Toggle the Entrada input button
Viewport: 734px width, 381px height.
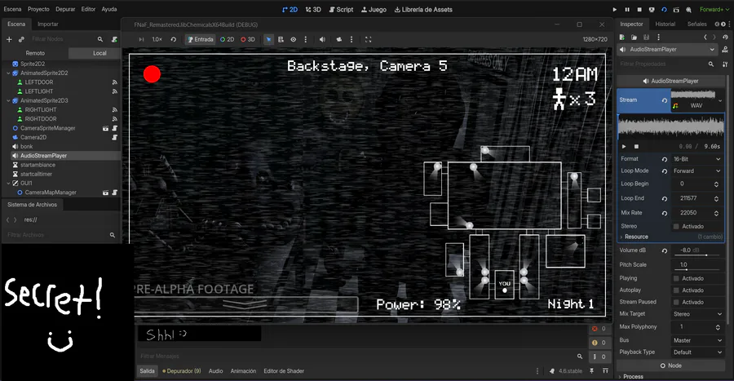(201, 40)
